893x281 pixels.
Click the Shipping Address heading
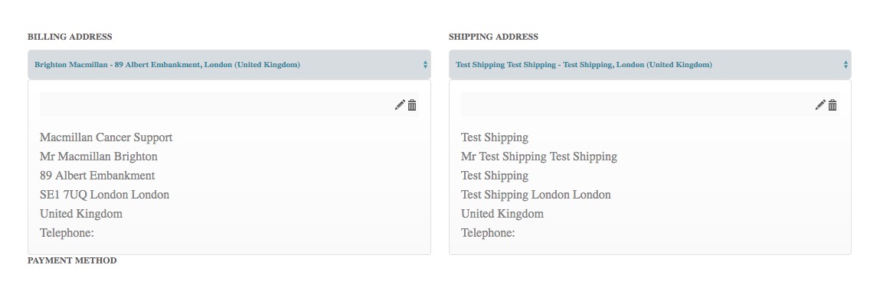coord(493,37)
